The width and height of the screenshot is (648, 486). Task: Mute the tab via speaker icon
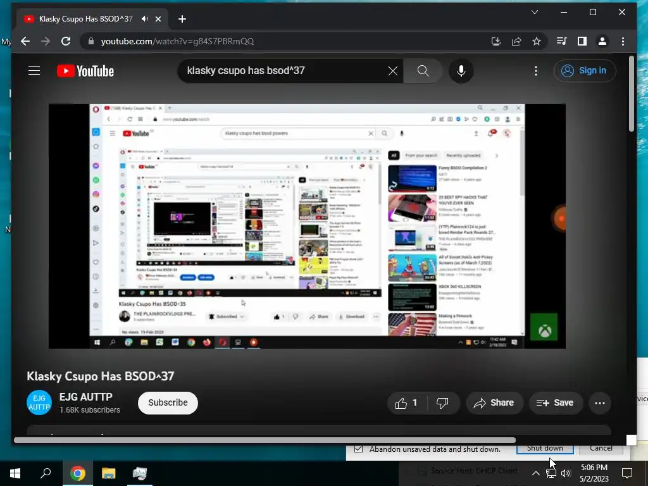point(145,19)
